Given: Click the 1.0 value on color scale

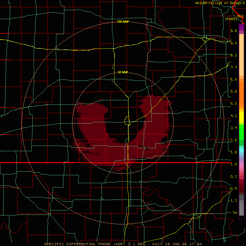Looking at the screenshot, I should pos(234,164).
